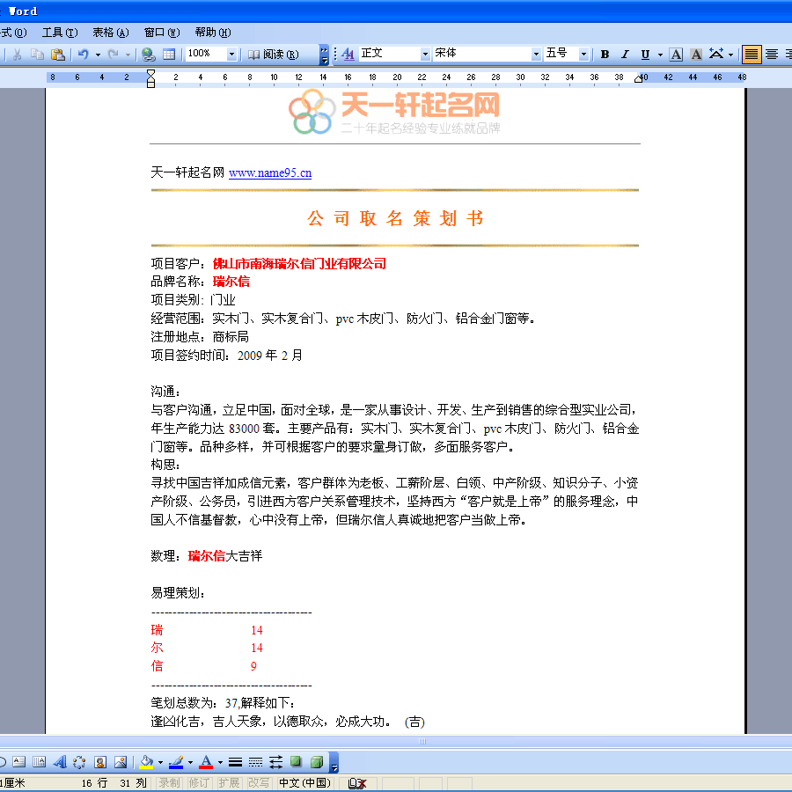The height and width of the screenshot is (792, 792).
Task: Toggle 录制 macro recording indicator
Action: [169, 783]
